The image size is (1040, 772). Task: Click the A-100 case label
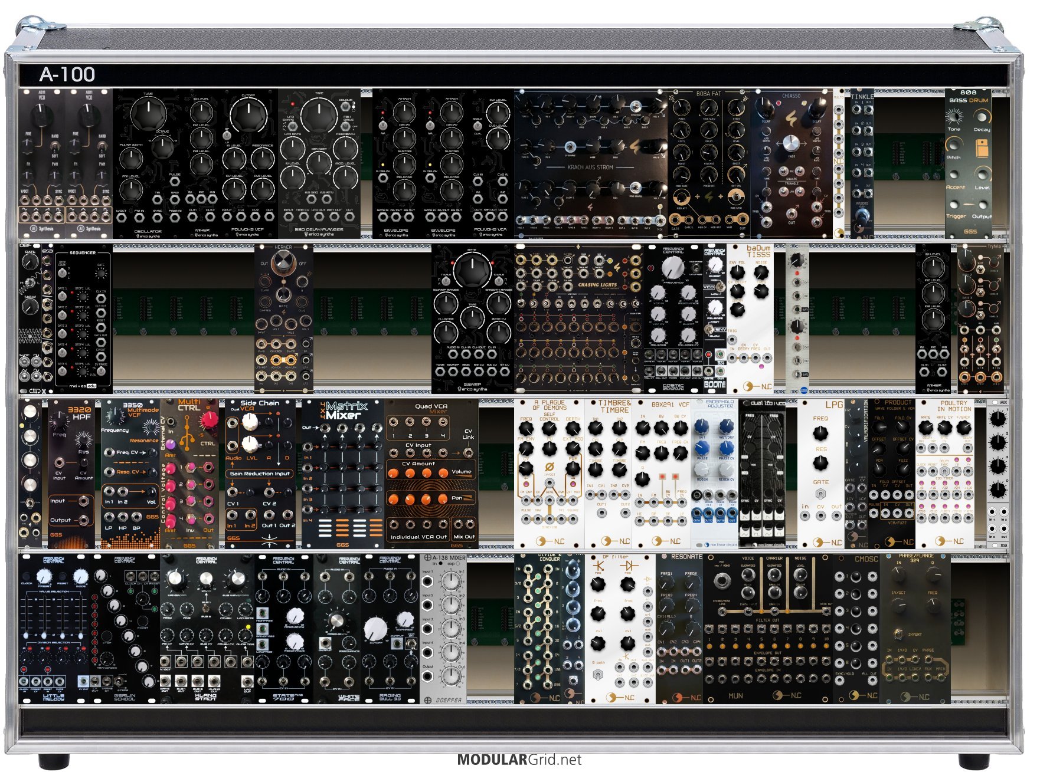[67, 74]
